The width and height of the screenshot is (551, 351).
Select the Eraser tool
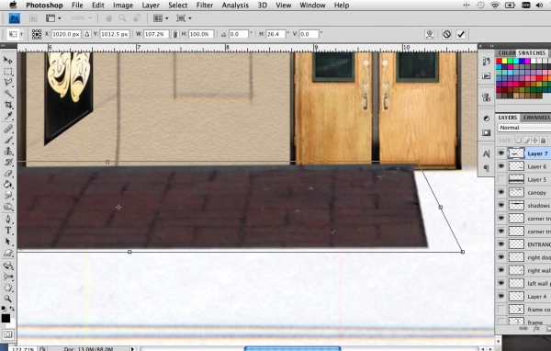coord(7,174)
